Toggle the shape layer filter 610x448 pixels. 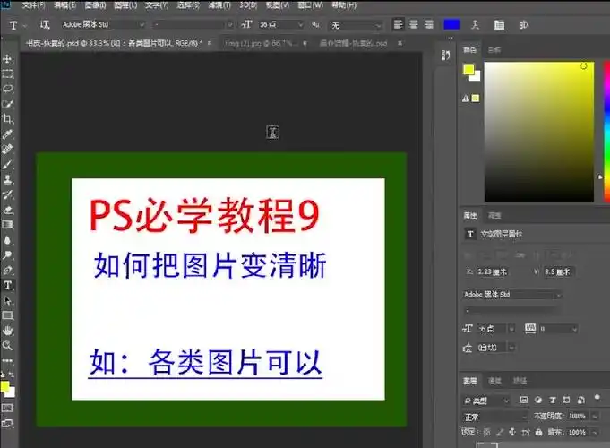[566, 400]
